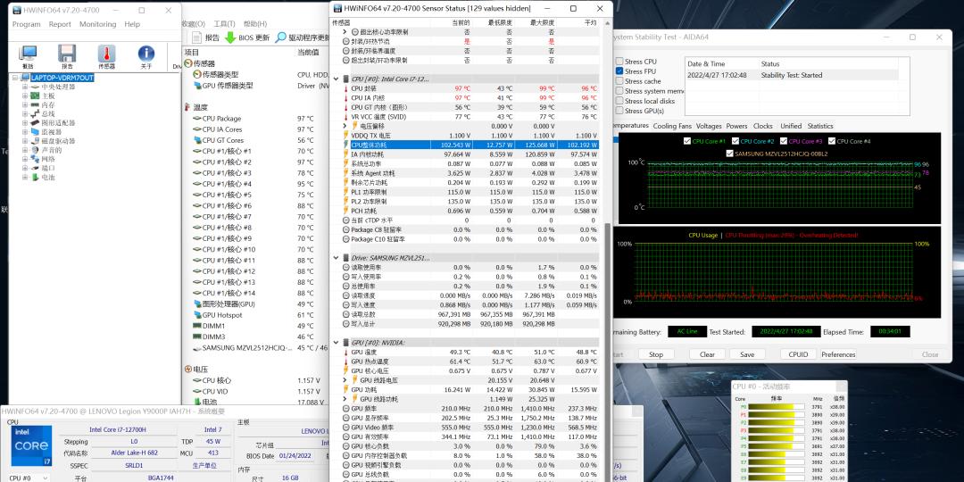
Task: Click the 图形处理器(GPU) row icon in AIDA64
Action: [196, 303]
